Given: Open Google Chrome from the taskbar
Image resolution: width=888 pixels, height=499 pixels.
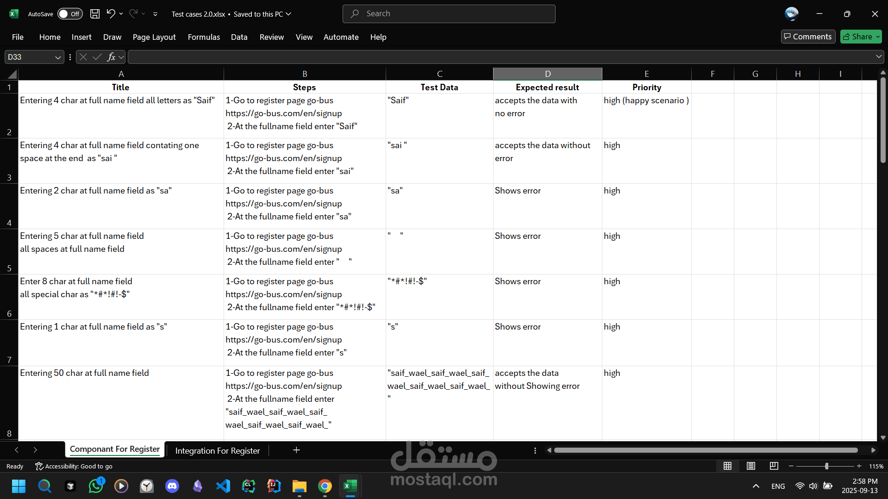Looking at the screenshot, I should [x=325, y=486].
